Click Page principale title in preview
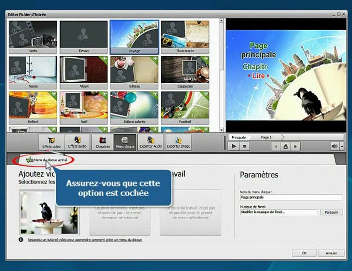The image size is (352, 271). pyautogui.click(x=258, y=50)
